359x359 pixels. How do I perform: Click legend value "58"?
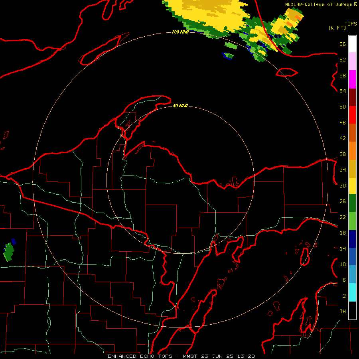coord(343,75)
